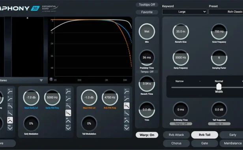The width and height of the screenshot is (243, 150).
Task: Switch to the Early tab
Action: pos(232,135)
